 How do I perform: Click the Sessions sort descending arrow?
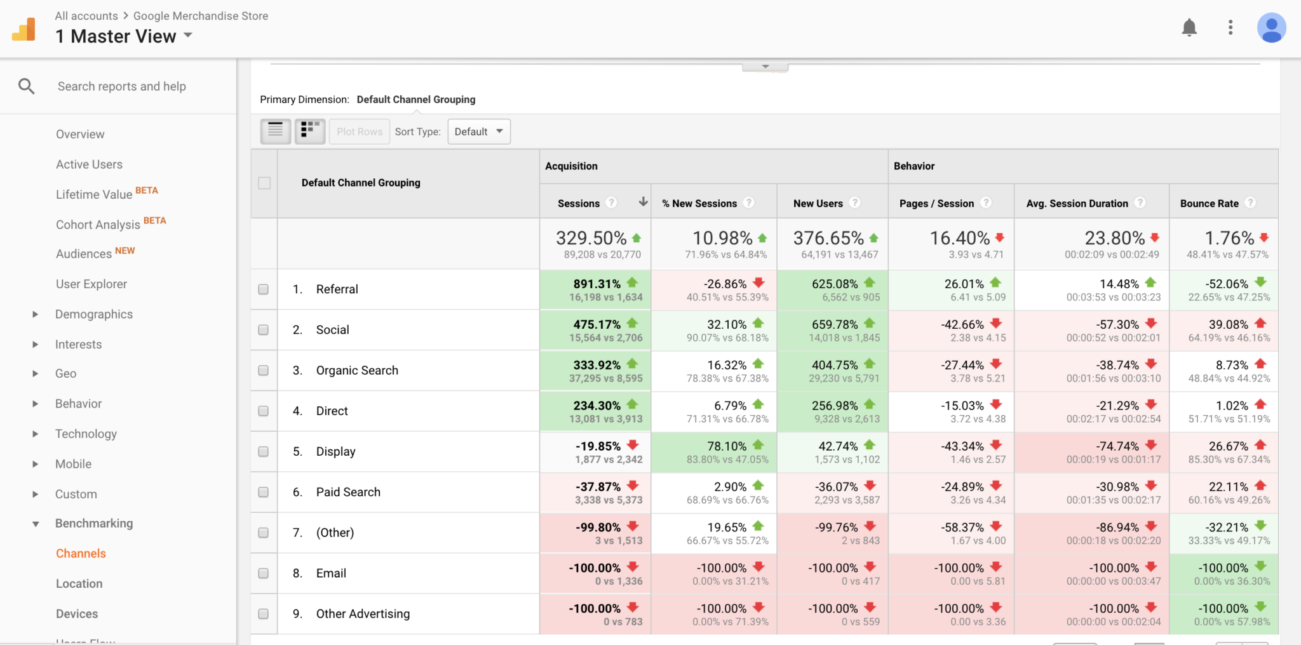point(643,202)
